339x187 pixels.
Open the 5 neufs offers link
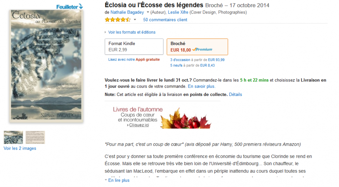[x=176, y=65]
